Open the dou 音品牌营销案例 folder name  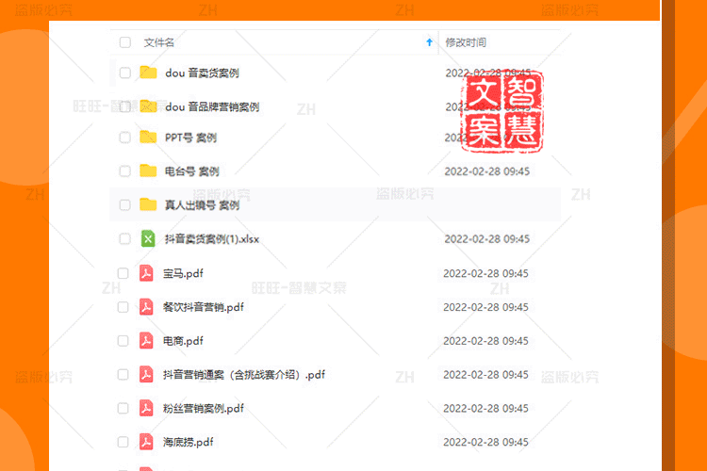point(212,106)
